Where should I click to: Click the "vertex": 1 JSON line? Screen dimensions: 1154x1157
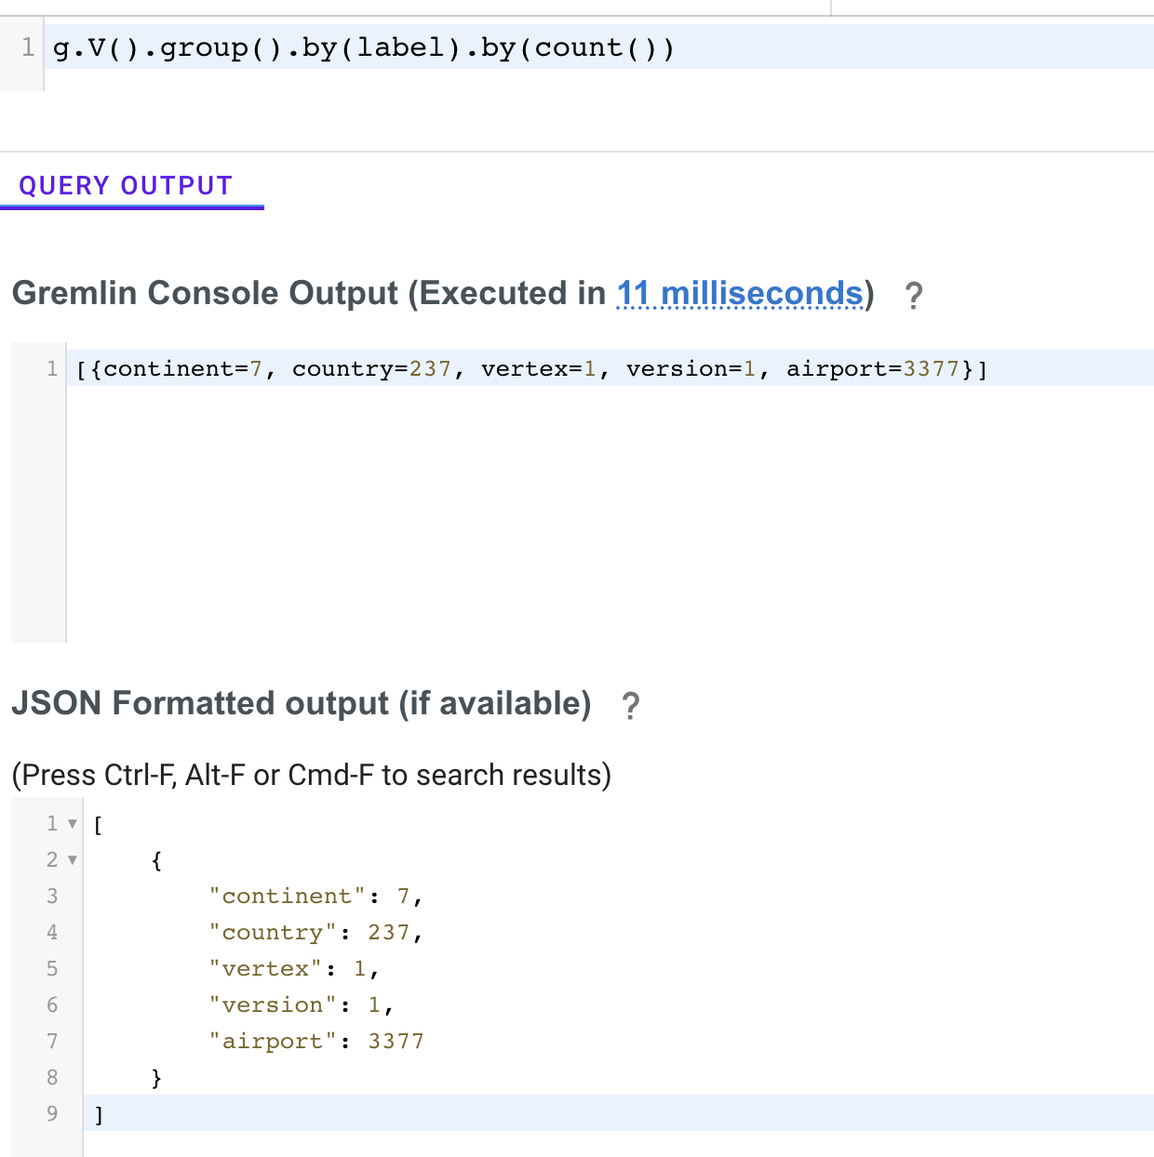294,968
